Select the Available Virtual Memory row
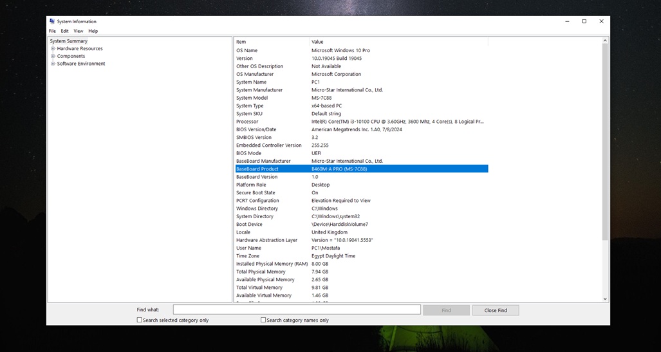Viewport: 661px width, 352px height. (x=362, y=295)
